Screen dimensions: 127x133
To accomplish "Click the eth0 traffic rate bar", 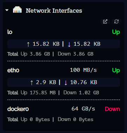I will click(x=63, y=82).
